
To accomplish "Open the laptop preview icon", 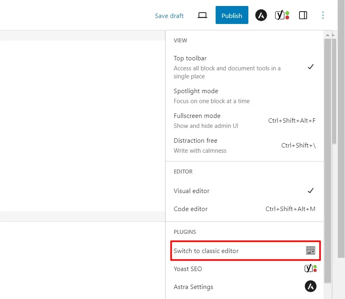I will (202, 15).
